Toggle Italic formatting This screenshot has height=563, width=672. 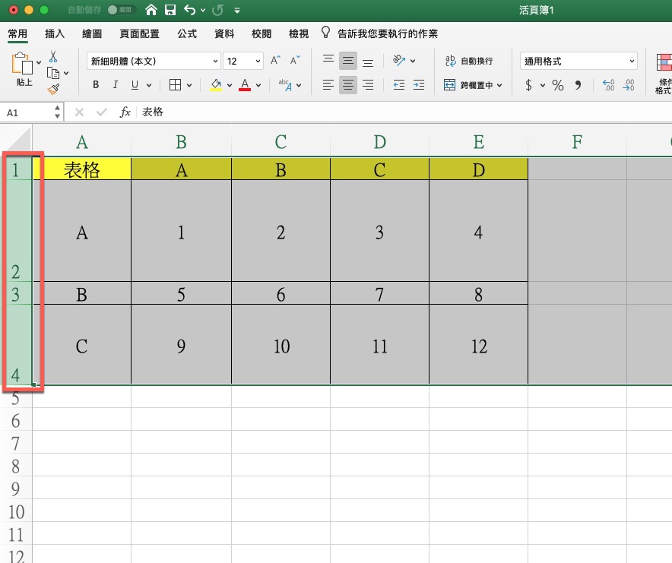(116, 85)
